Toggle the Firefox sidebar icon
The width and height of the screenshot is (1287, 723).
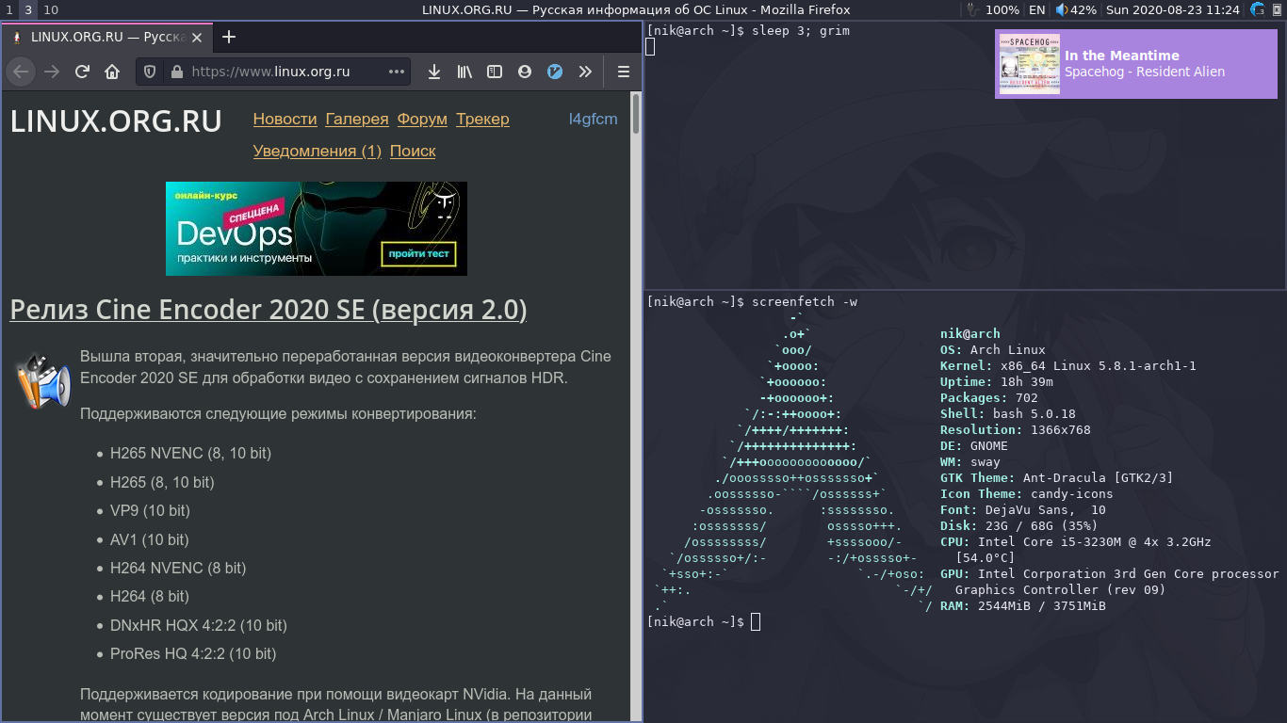coord(495,72)
